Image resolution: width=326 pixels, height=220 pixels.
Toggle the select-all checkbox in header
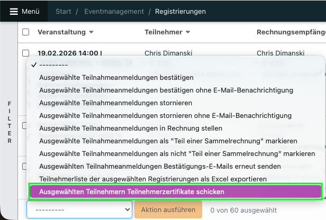point(25,32)
